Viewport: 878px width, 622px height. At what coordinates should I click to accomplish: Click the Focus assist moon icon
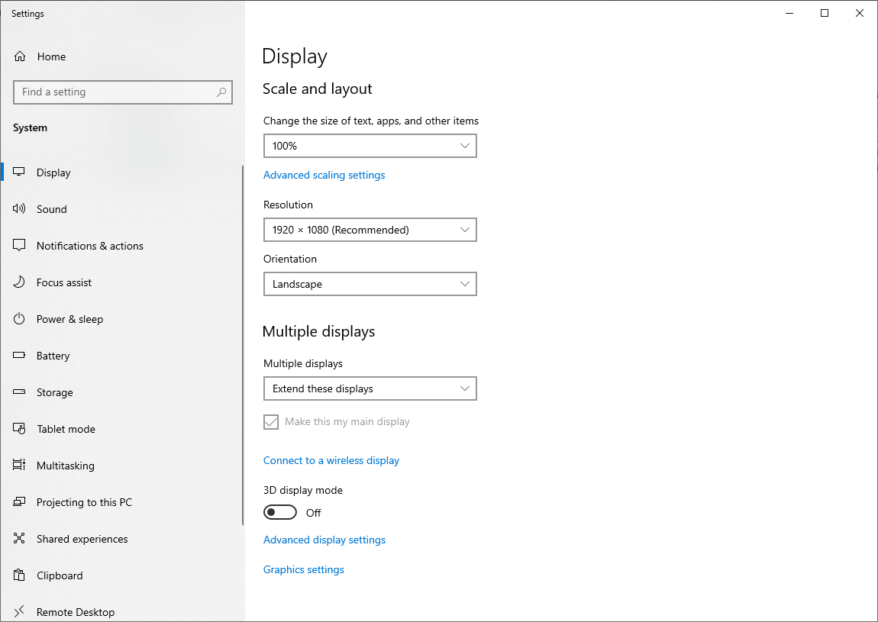pos(19,282)
